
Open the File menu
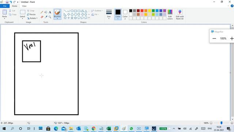point(5,6)
